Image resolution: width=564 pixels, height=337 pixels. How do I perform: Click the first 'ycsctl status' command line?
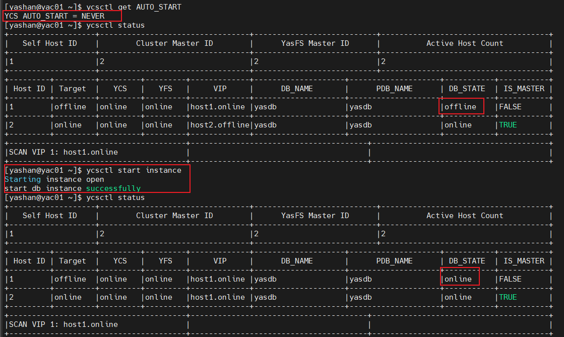click(x=75, y=25)
